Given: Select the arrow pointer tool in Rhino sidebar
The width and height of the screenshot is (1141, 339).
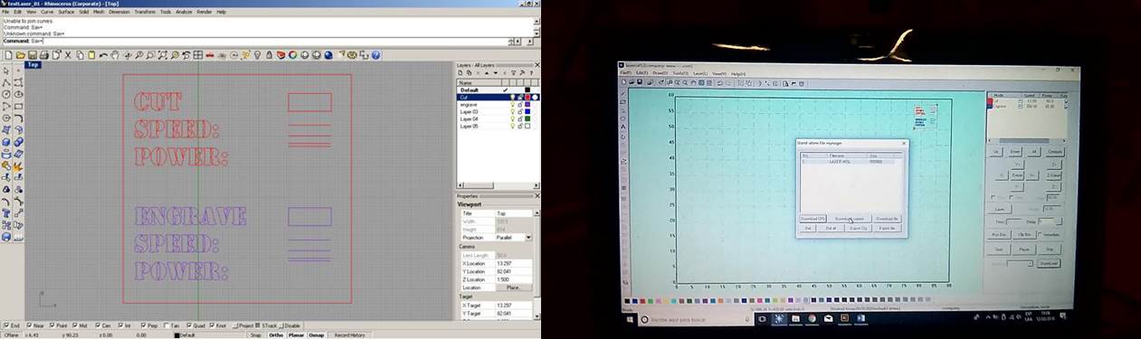Looking at the screenshot, I should 6,70.
